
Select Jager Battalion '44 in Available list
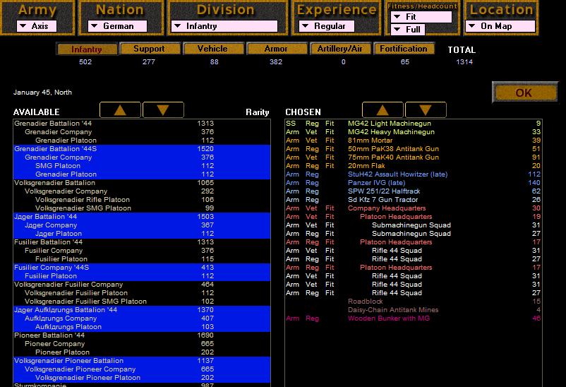142,216
